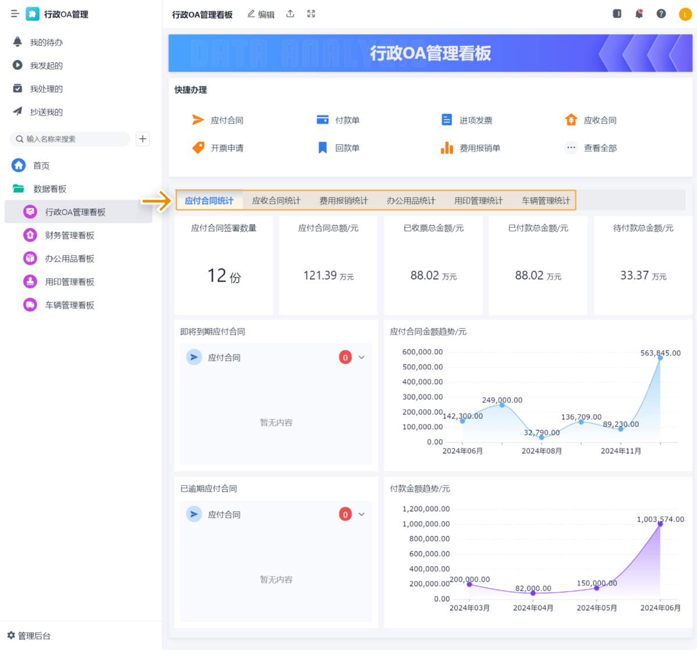Viewport: 697px width, 650px height.
Task: Switch to the 费用报销统计 tab
Action: (344, 200)
